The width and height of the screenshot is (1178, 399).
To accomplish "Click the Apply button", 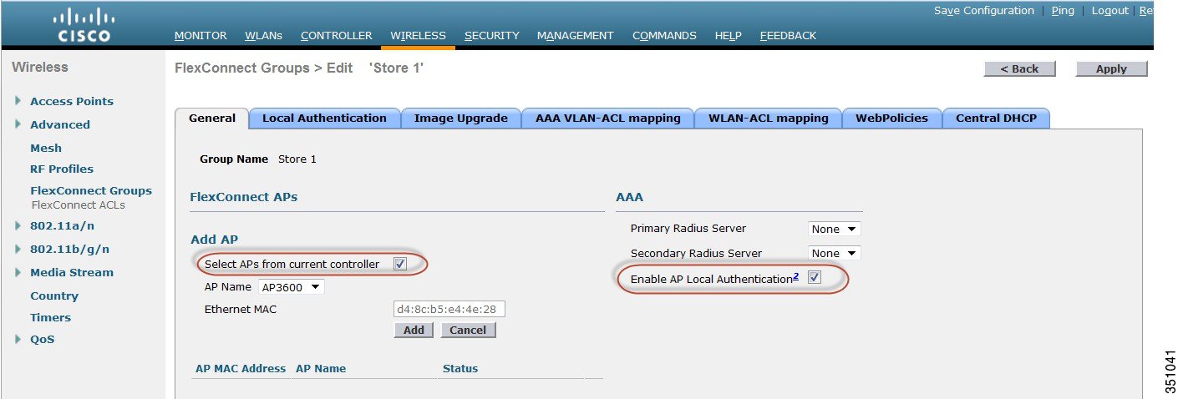I will coord(1111,69).
